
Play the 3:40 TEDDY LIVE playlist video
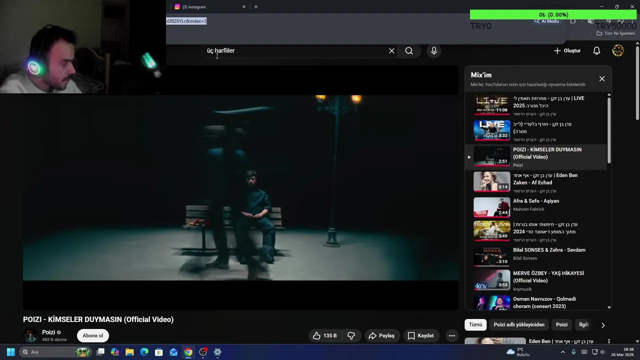pos(535,231)
